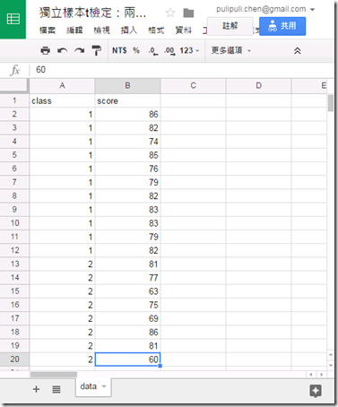
Task: Click the scroll right arrow
Action: pos(322,375)
